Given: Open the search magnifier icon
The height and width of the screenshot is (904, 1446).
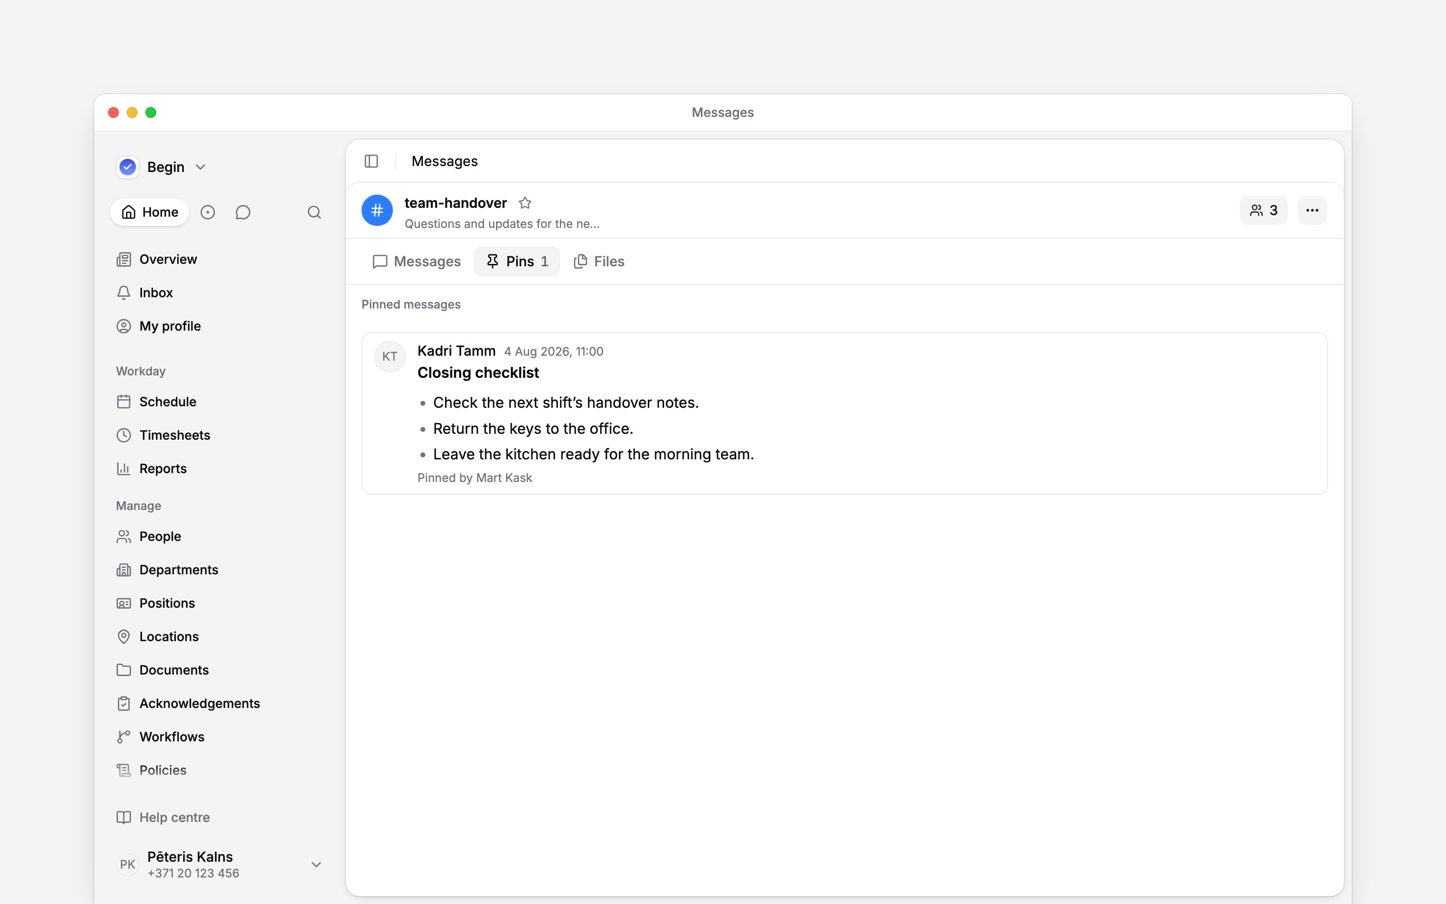Looking at the screenshot, I should pyautogui.click(x=314, y=212).
